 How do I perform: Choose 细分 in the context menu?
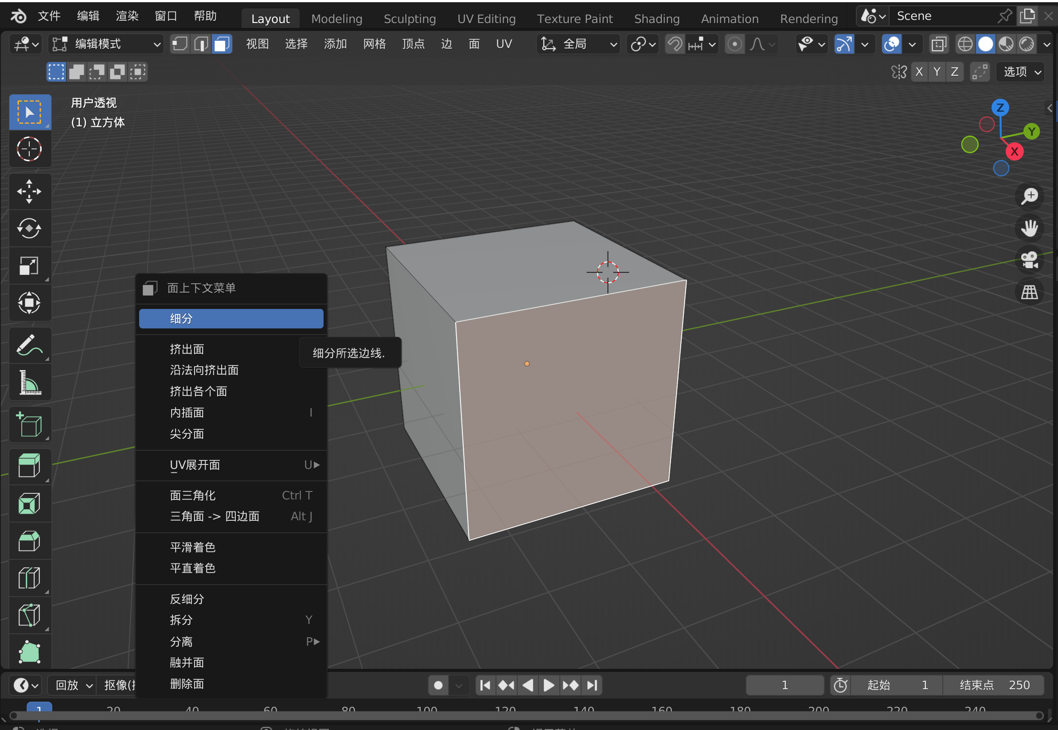click(231, 318)
